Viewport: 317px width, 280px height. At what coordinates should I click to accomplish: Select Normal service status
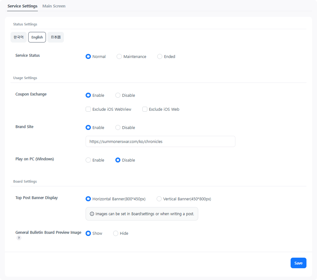88,57
